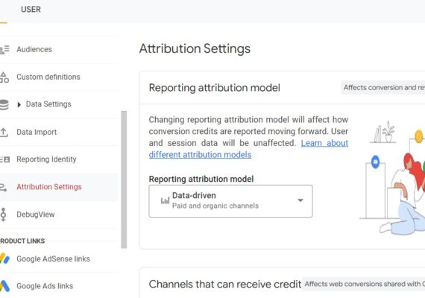Open Data Import
The image size is (425, 298).
(x=37, y=132)
